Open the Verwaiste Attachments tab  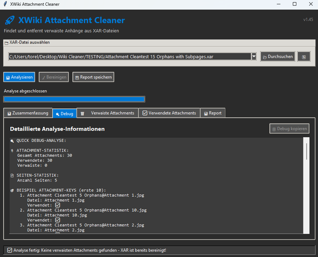tap(108, 113)
